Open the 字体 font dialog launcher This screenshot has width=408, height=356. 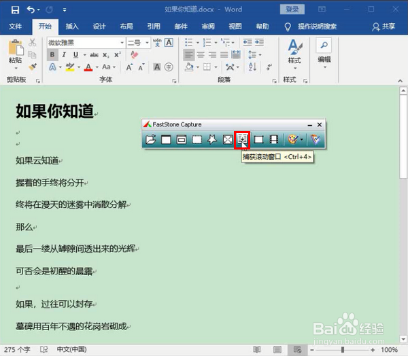click(174, 82)
